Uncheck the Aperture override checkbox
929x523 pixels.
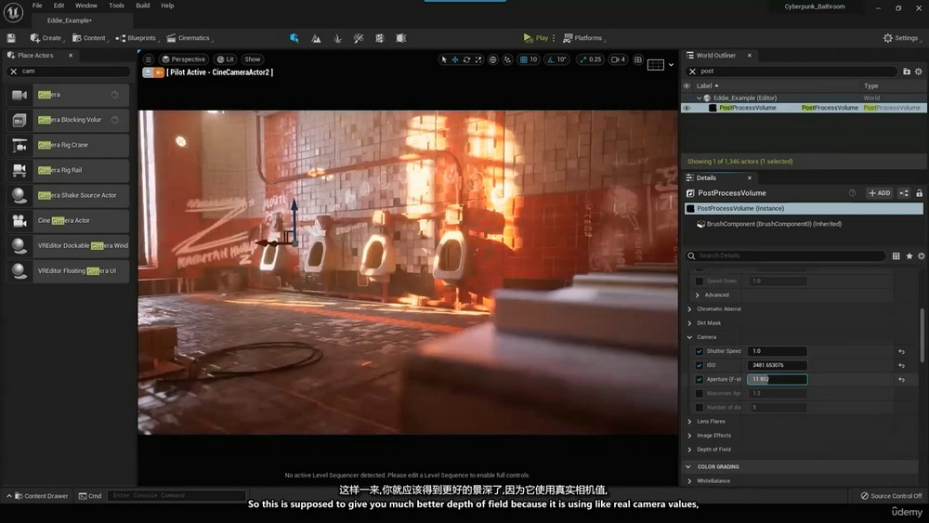[x=700, y=380]
